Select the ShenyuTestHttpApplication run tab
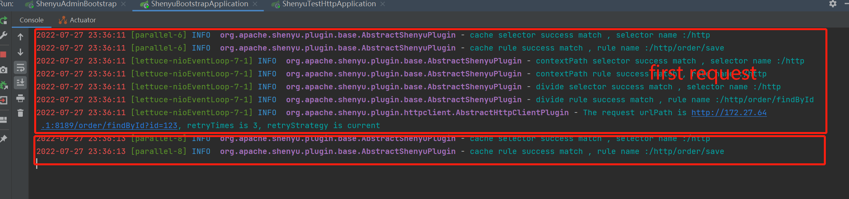849x199 pixels. pos(329,4)
